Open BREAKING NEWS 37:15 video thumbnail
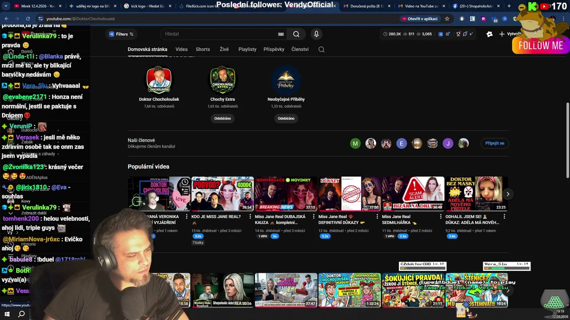 point(286,194)
